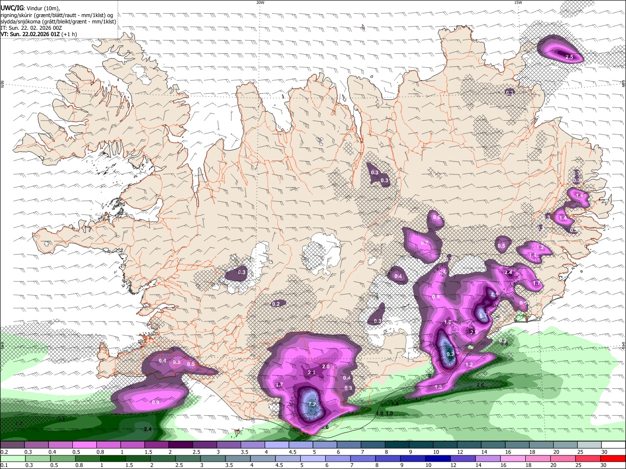The width and height of the screenshot is (626, 469).
Task: Click the header line 'UWC/IG: Vindur (10m),'
Action: click(x=30, y=8)
